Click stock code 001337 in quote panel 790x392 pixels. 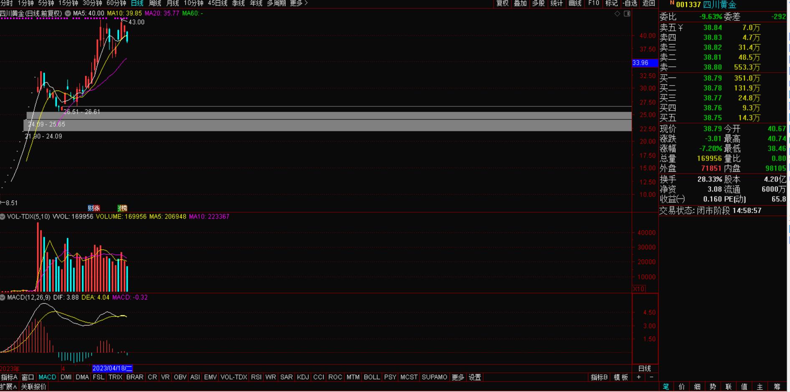pyautogui.click(x=688, y=5)
